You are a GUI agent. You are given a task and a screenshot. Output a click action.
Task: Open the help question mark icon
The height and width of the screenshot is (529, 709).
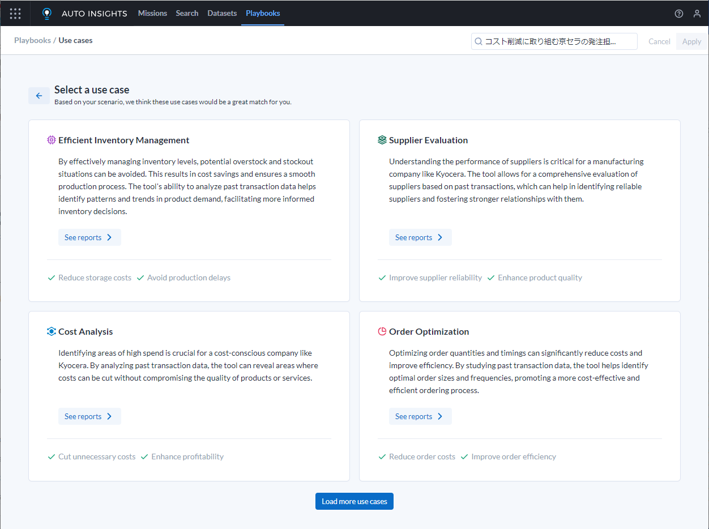pyautogui.click(x=679, y=14)
